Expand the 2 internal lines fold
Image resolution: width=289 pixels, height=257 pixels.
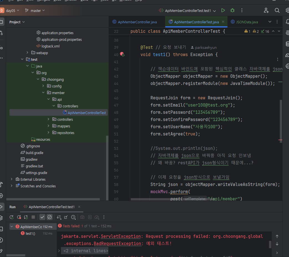59,251
